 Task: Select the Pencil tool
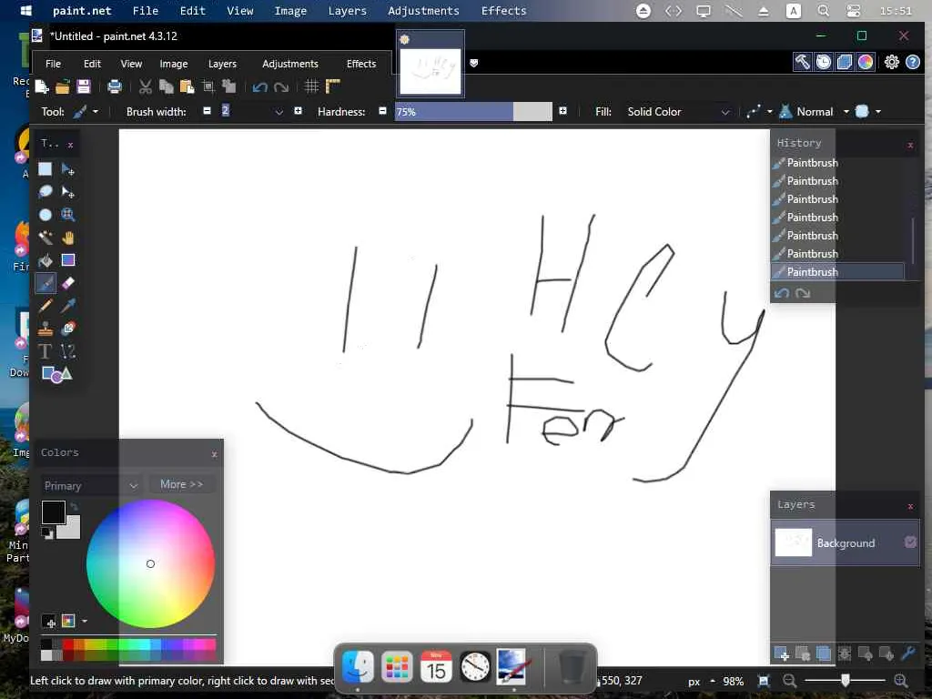pos(46,306)
